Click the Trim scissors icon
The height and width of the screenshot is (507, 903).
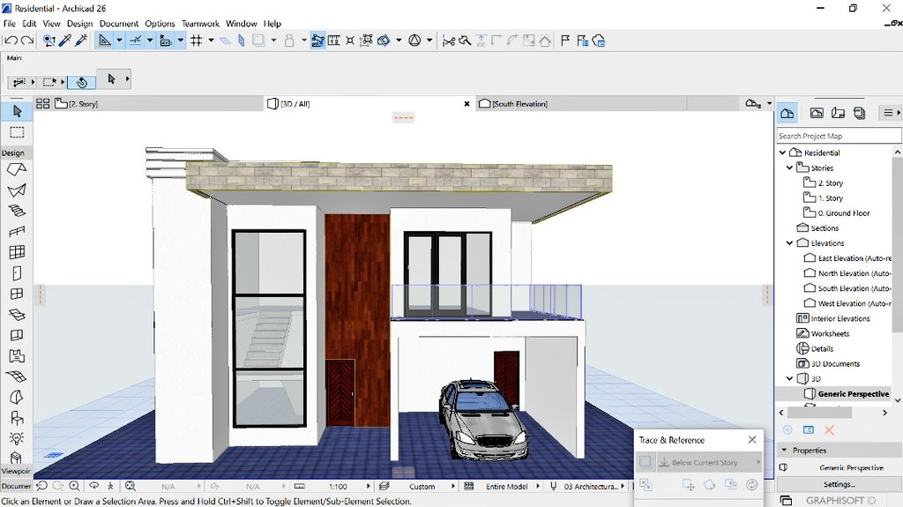point(449,41)
